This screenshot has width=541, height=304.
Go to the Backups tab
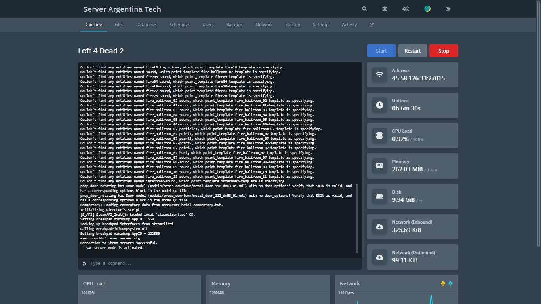coord(234,25)
